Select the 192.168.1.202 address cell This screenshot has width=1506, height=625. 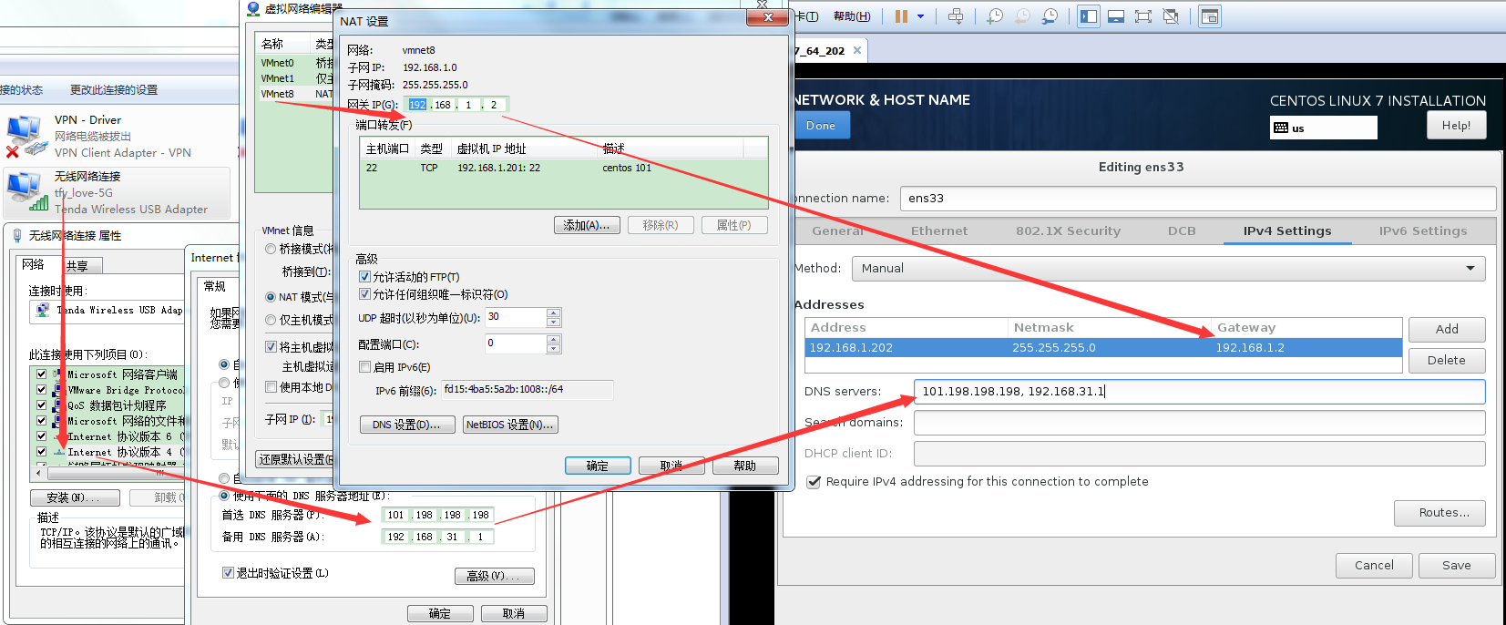[x=907, y=348]
